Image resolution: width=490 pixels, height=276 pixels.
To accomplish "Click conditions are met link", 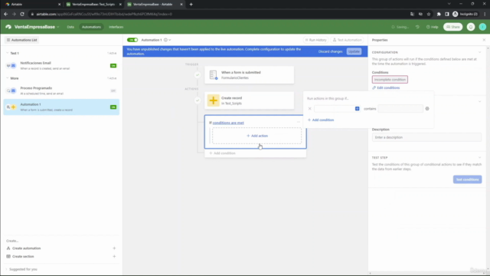I will [228, 123].
